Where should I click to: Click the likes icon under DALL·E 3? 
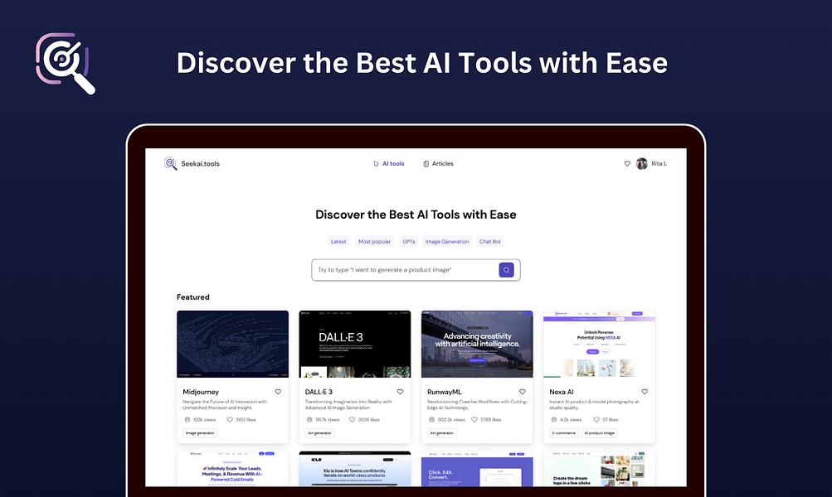coord(351,418)
